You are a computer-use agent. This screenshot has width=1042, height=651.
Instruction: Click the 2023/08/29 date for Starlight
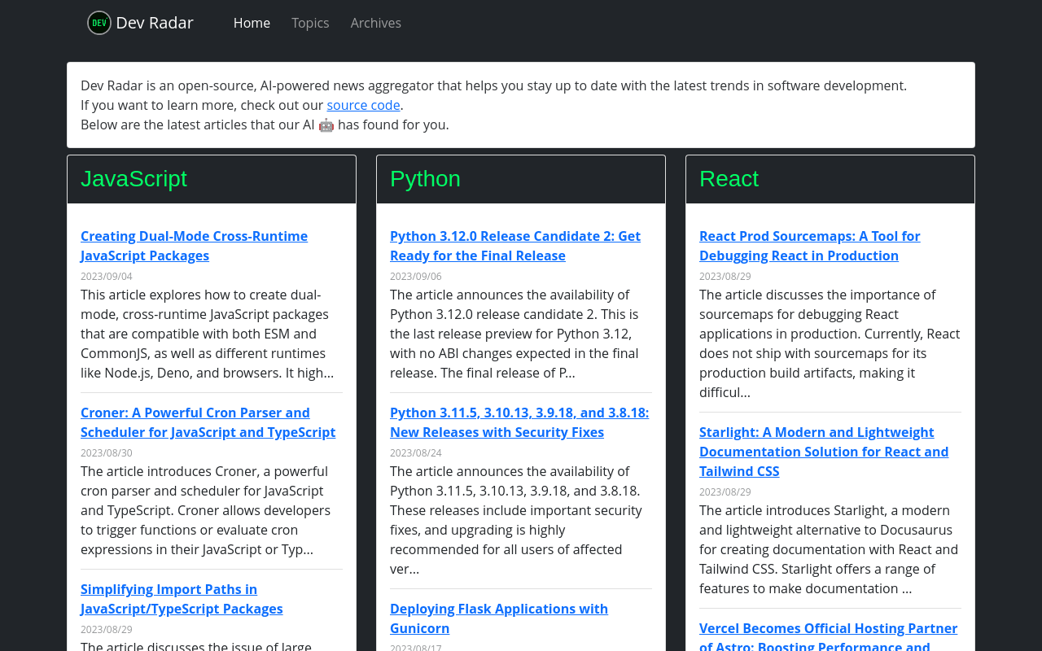click(x=725, y=492)
